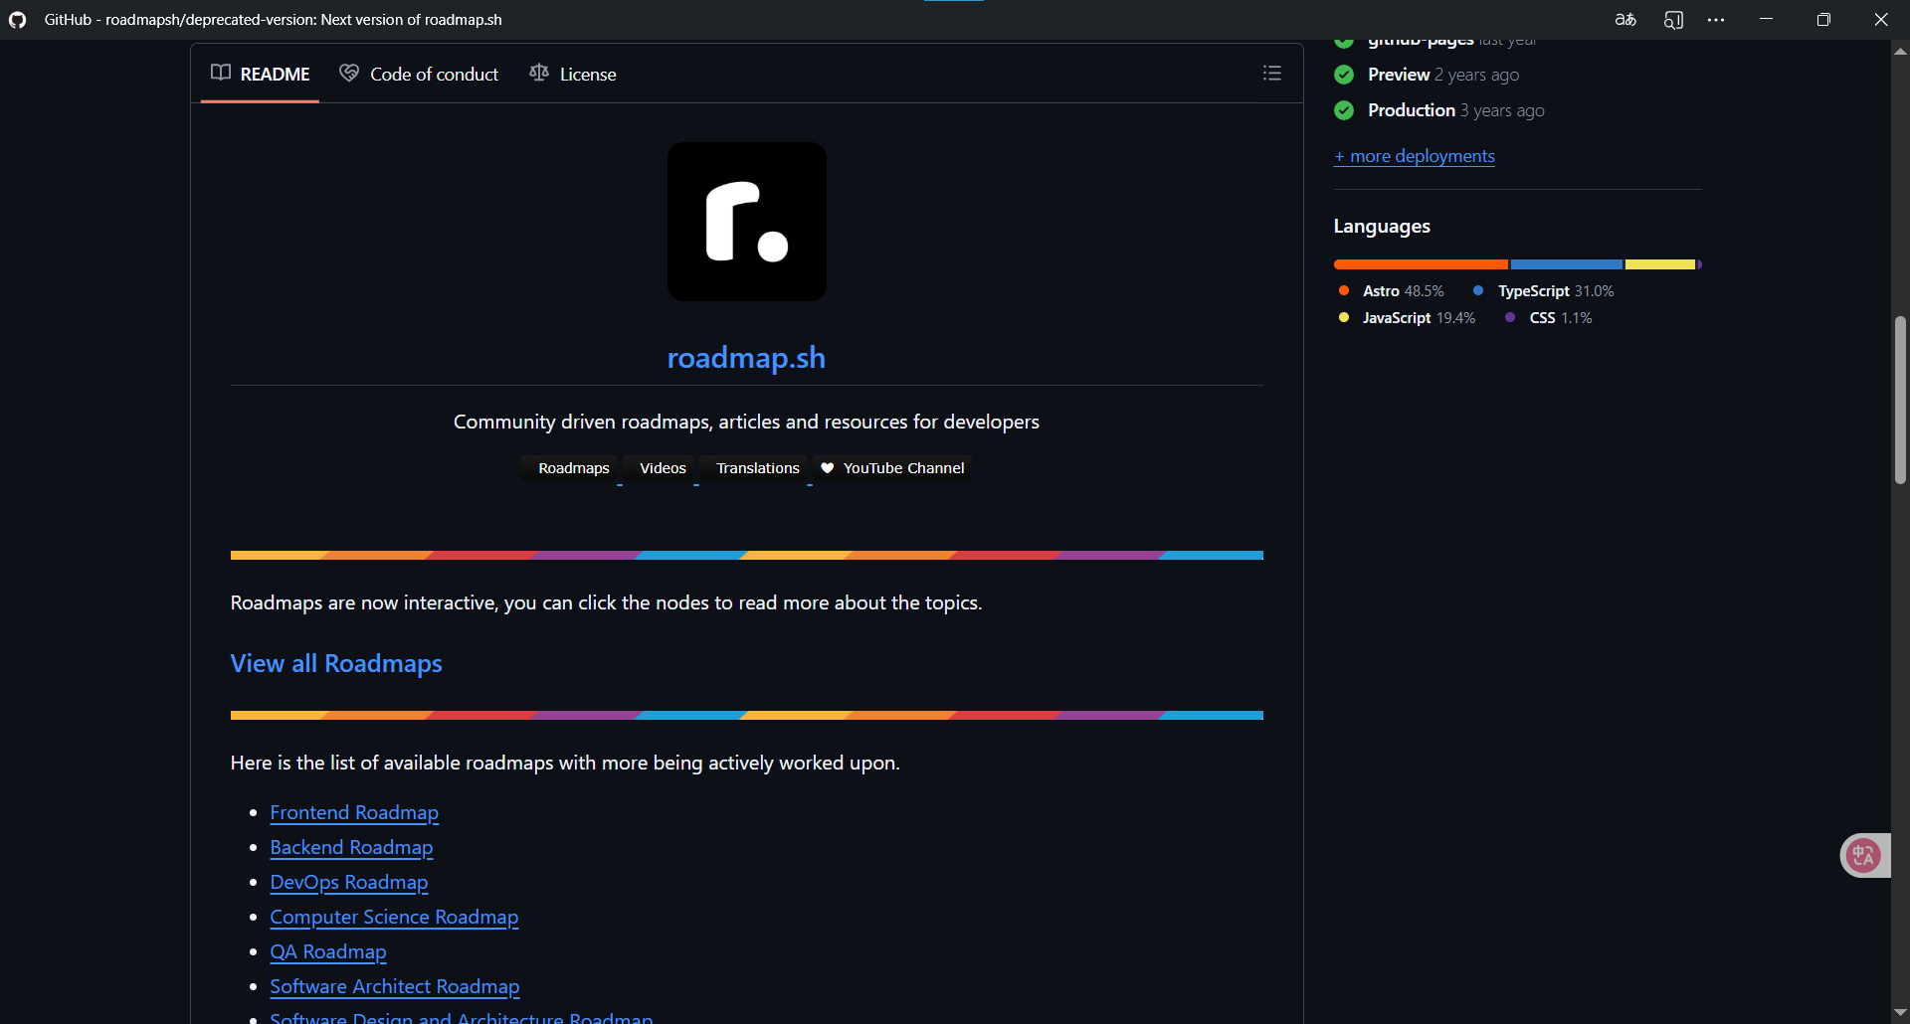Switch to the README tab
The height and width of the screenshot is (1024, 1910).
(261, 74)
